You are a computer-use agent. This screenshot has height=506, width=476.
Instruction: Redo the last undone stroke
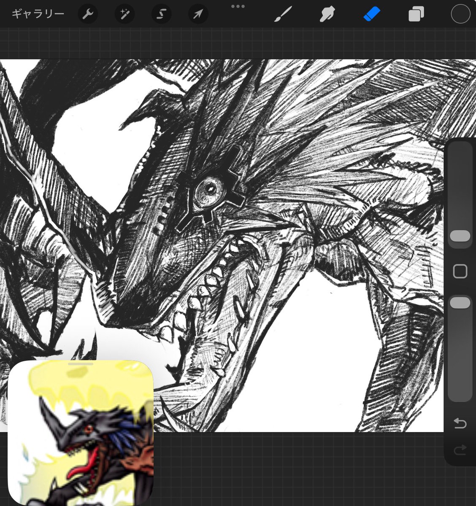click(460, 450)
